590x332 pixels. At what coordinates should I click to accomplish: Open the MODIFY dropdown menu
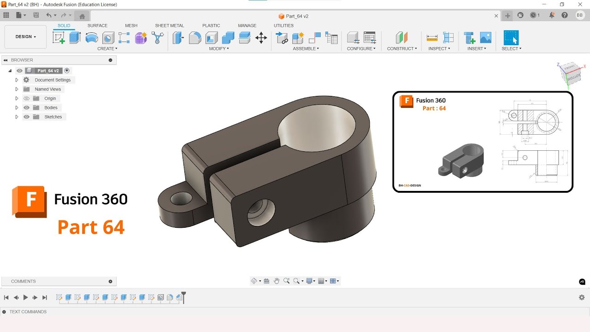tap(219, 48)
